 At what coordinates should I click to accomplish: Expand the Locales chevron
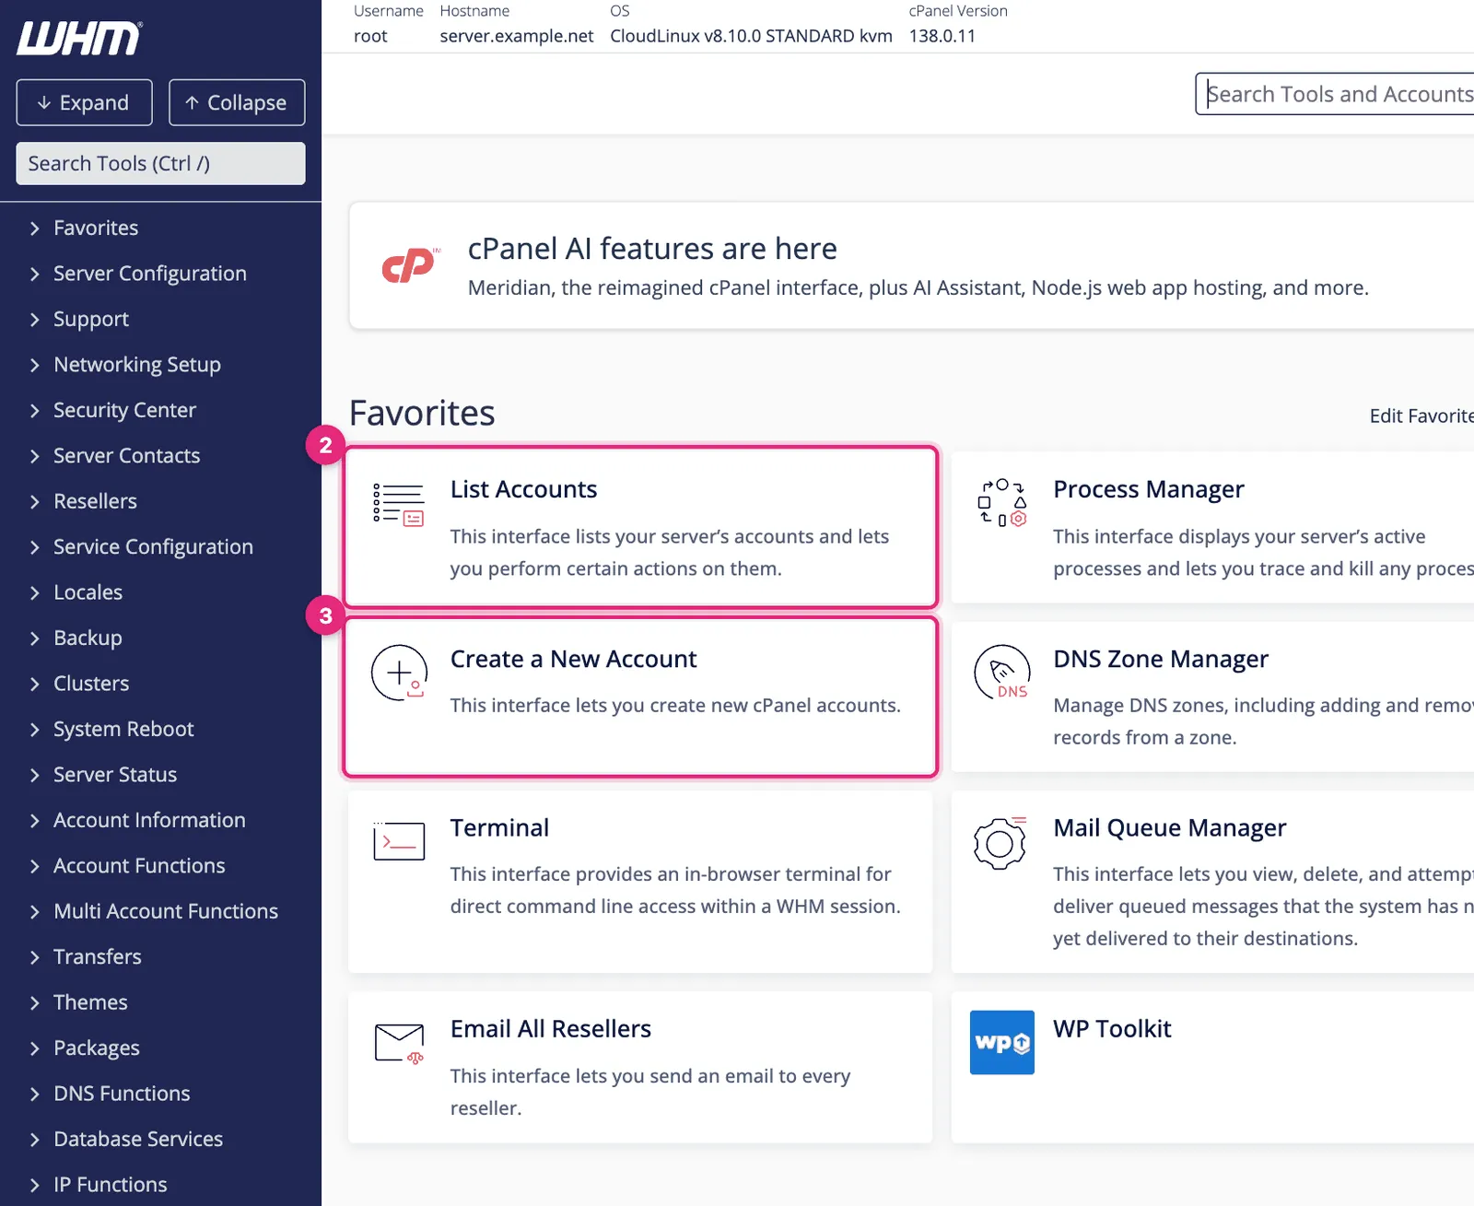[x=35, y=593]
